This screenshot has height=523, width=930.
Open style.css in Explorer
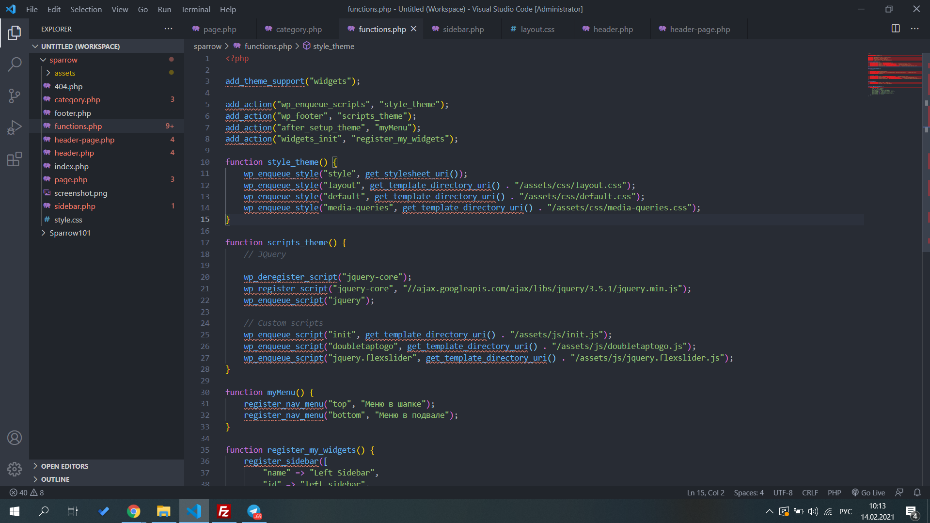68,220
